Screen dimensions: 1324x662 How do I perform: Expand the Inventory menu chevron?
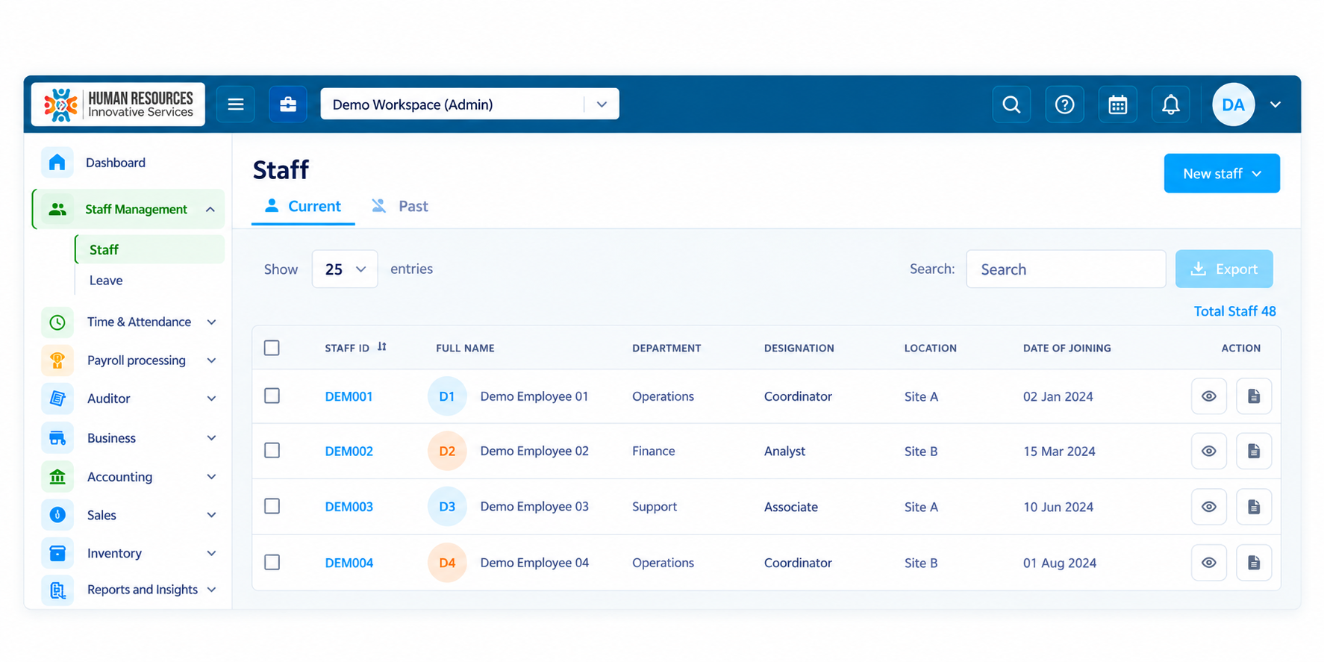tap(211, 553)
